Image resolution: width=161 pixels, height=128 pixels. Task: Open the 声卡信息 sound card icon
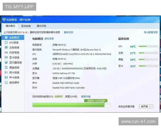coord(6,77)
